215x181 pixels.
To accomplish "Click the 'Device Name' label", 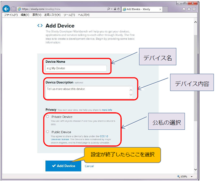I will pos(56,62).
